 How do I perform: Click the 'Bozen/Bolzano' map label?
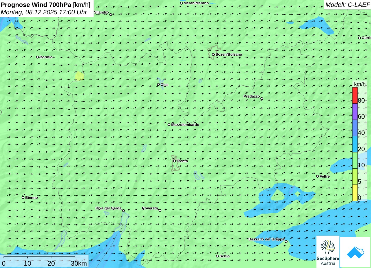point(229,54)
